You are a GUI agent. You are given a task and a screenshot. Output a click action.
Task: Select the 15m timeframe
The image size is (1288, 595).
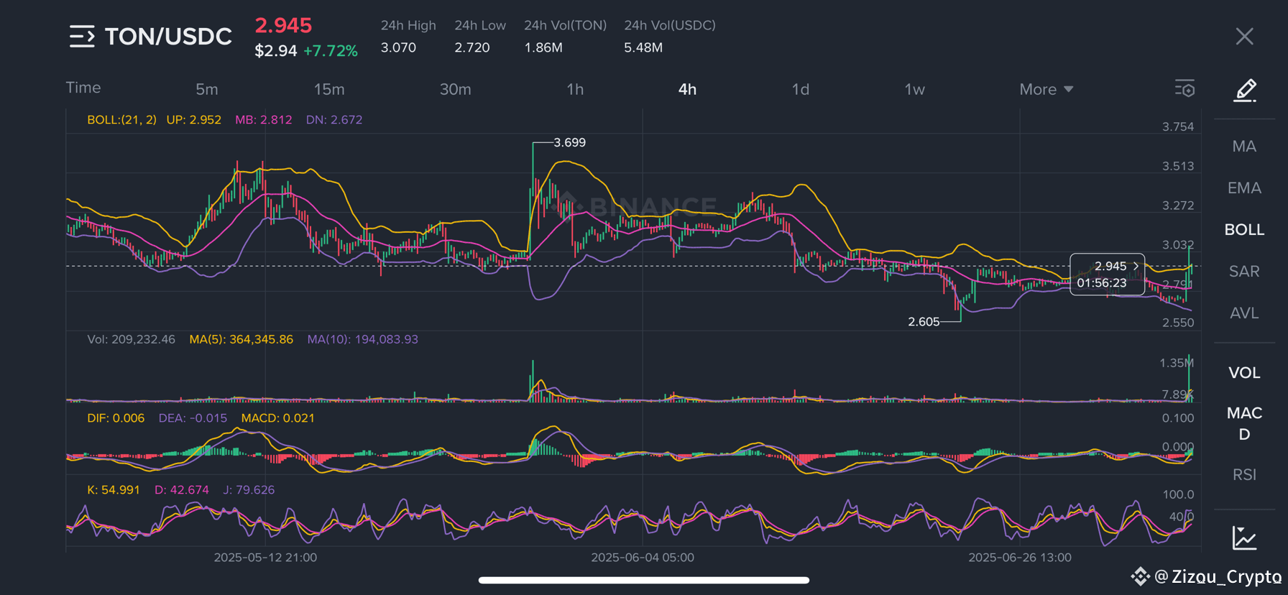[329, 89]
